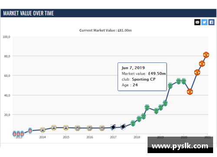Share chart via Facebook icon
Image resolution: width=217 pixels, height=157 pixels.
pos(211,22)
